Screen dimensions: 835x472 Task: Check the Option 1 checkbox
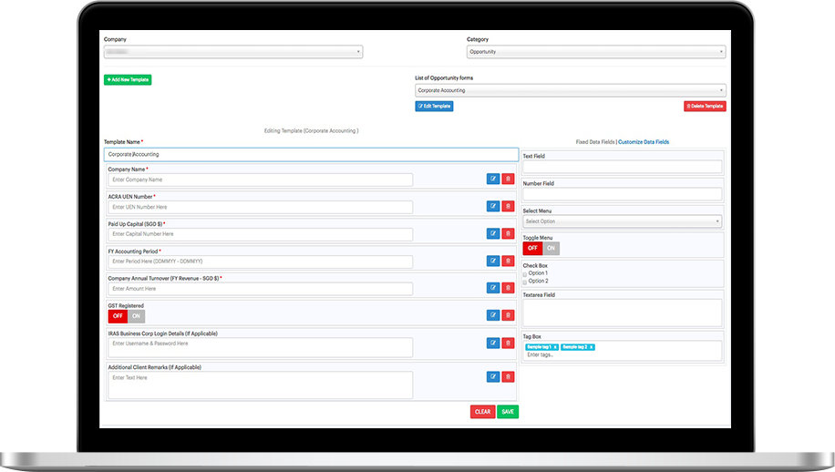525,273
